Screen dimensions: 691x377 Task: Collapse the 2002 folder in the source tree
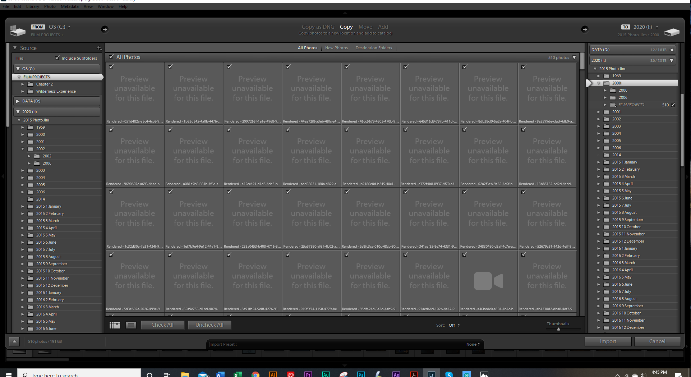[x=23, y=149]
